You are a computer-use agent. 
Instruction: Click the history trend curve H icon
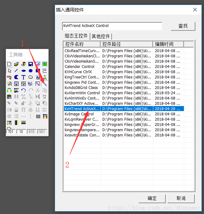click(23, 84)
